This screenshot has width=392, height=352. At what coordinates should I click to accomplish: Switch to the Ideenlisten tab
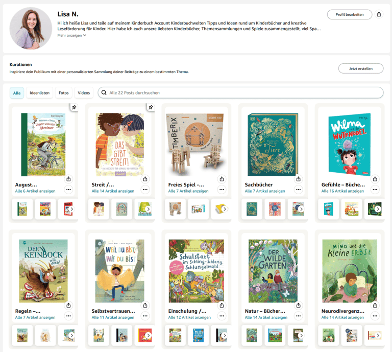39,93
